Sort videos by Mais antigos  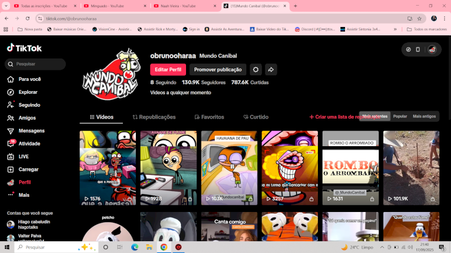tap(425, 116)
